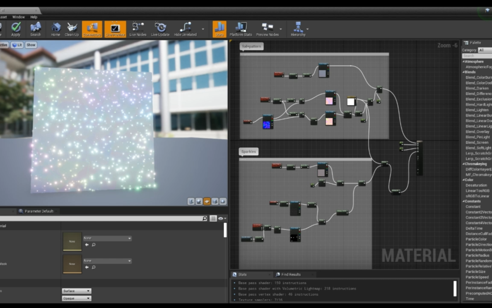Click the rightmost preview mesh teapot icon
The width and height of the screenshot is (492, 308).
[x=223, y=201]
